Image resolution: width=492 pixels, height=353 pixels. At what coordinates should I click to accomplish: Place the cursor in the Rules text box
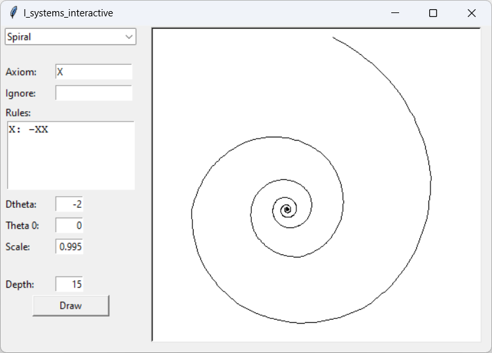tap(71, 155)
